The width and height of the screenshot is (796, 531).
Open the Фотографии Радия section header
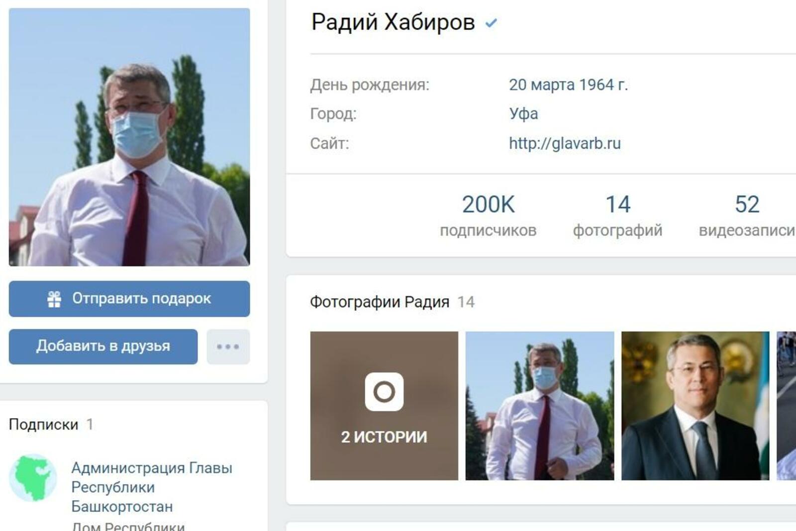tap(380, 302)
